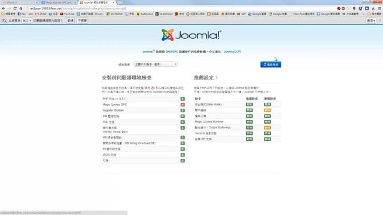The width and height of the screenshot is (383, 215).
Task: Select the Joomla installation browser tab
Action: pyautogui.click(x=97, y=2)
